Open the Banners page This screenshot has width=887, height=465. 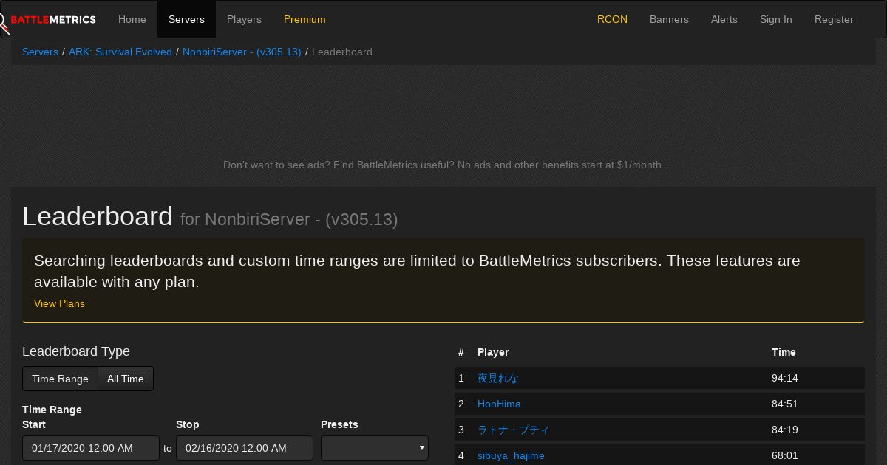[669, 19]
